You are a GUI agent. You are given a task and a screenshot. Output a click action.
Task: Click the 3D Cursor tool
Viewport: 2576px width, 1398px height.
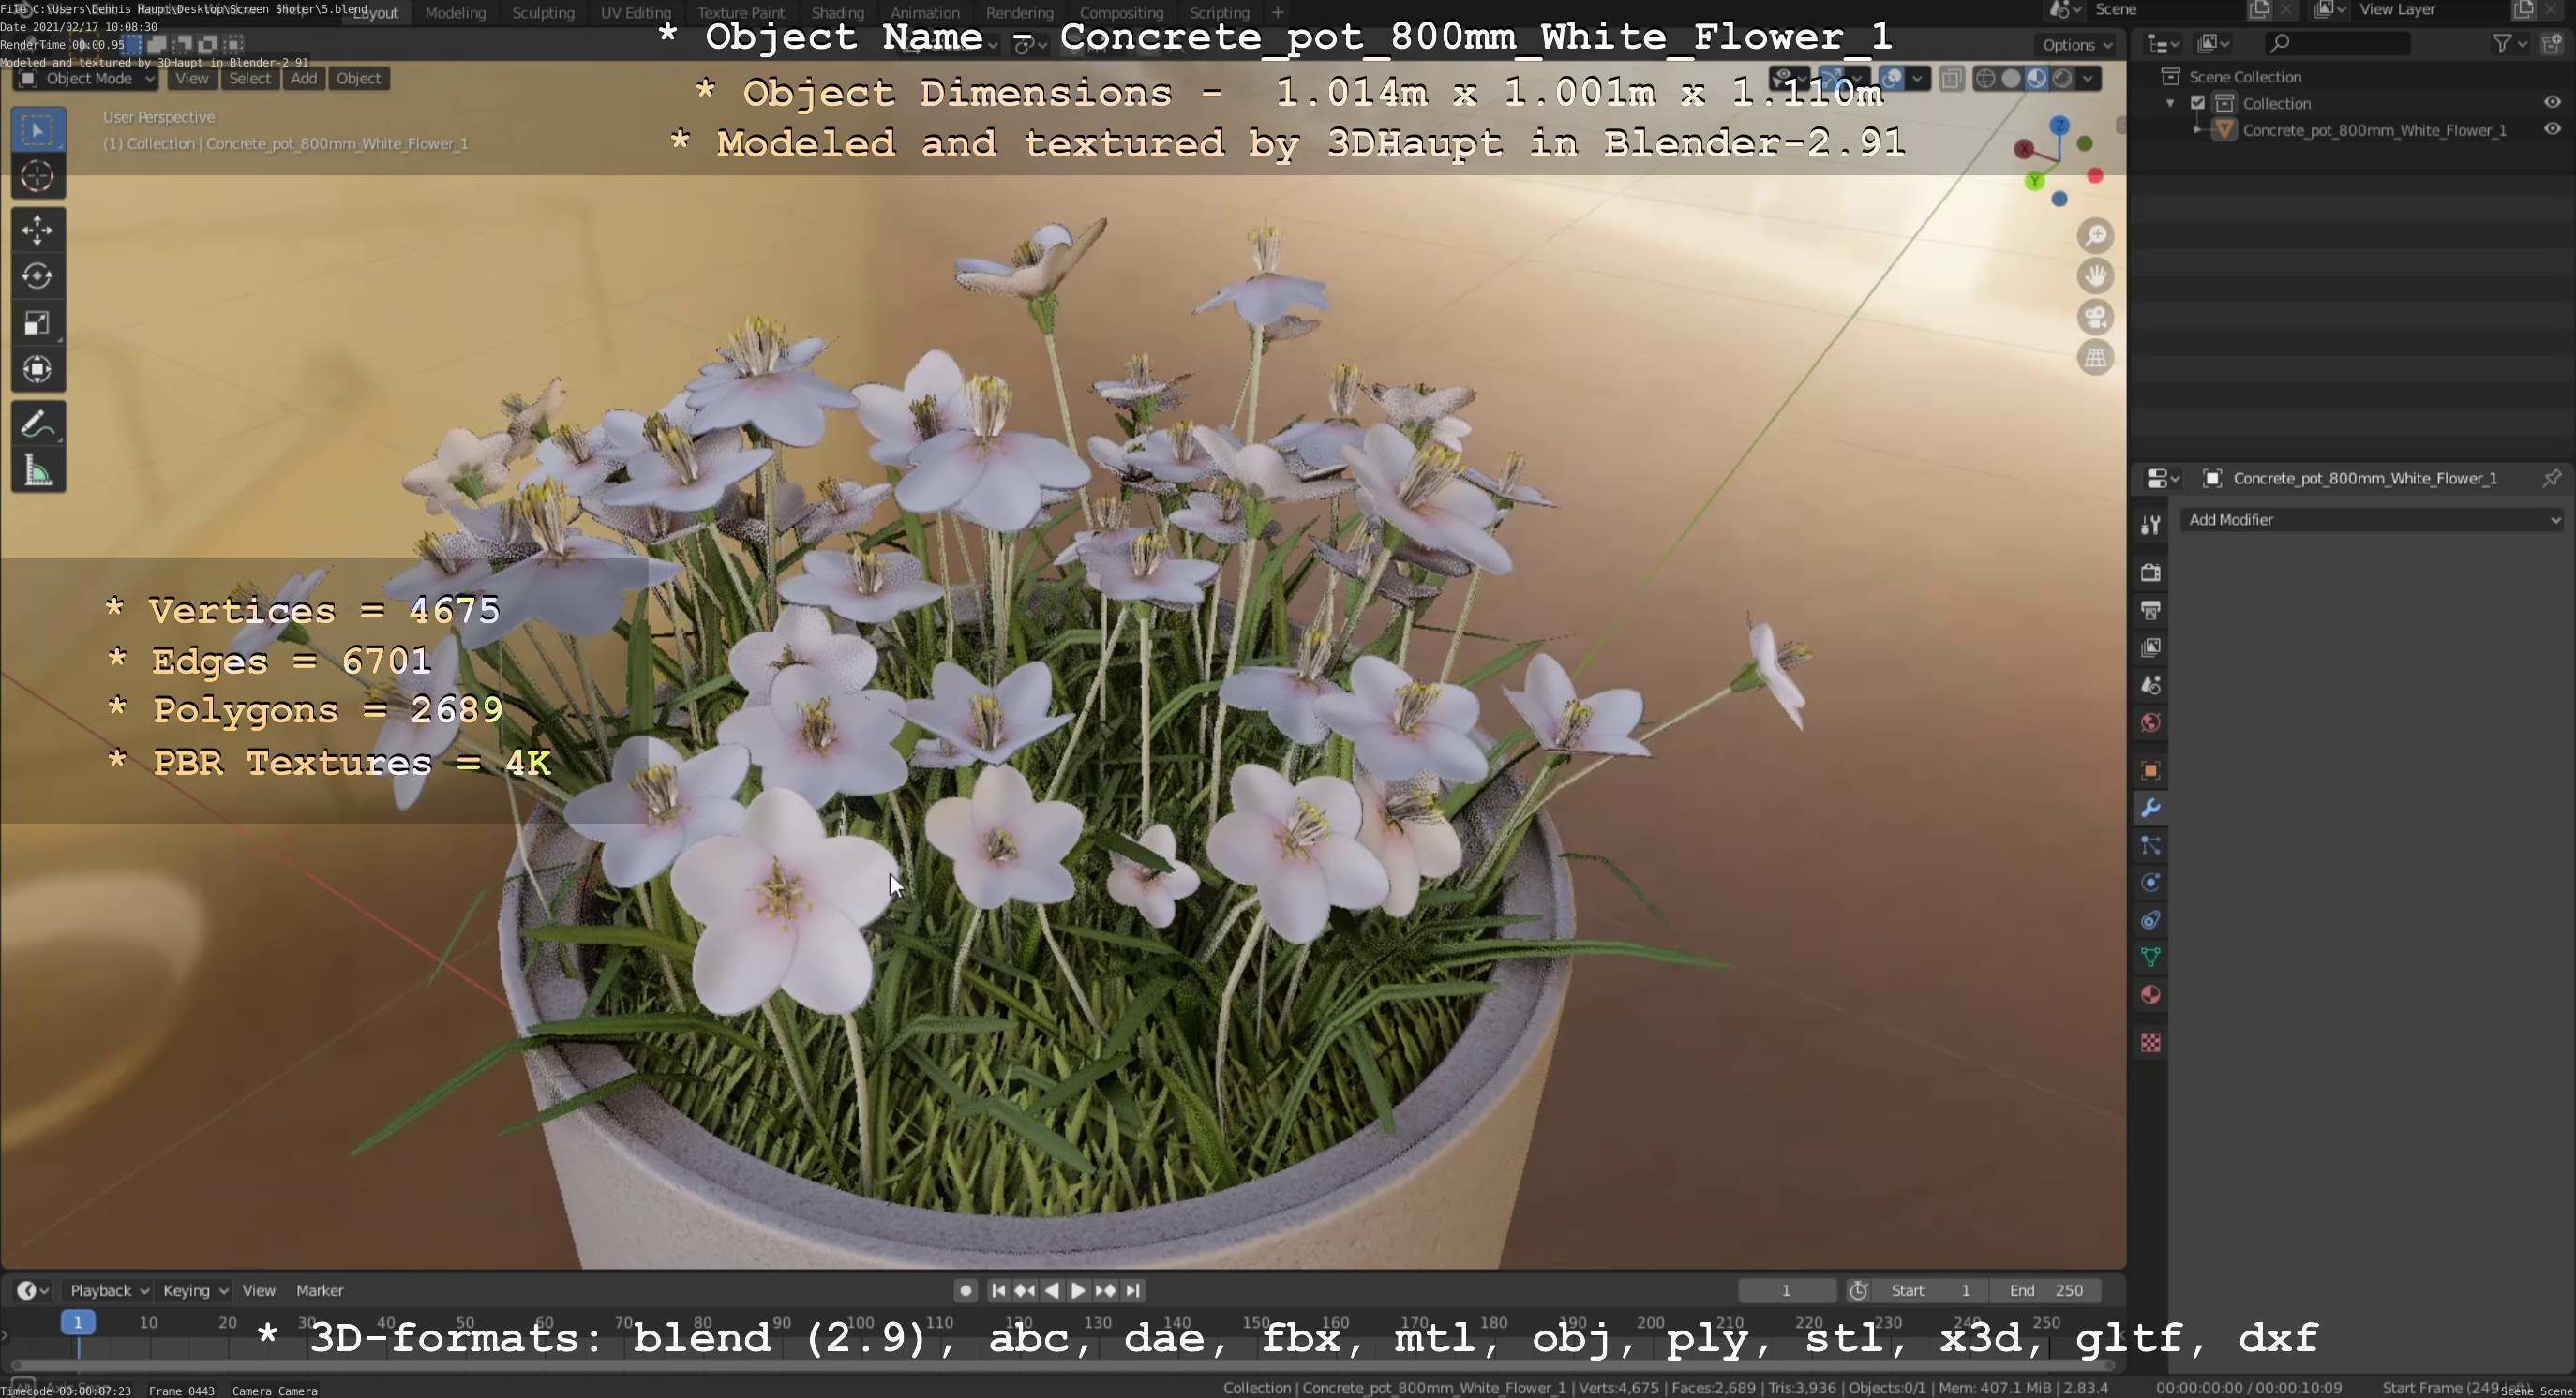(38, 177)
